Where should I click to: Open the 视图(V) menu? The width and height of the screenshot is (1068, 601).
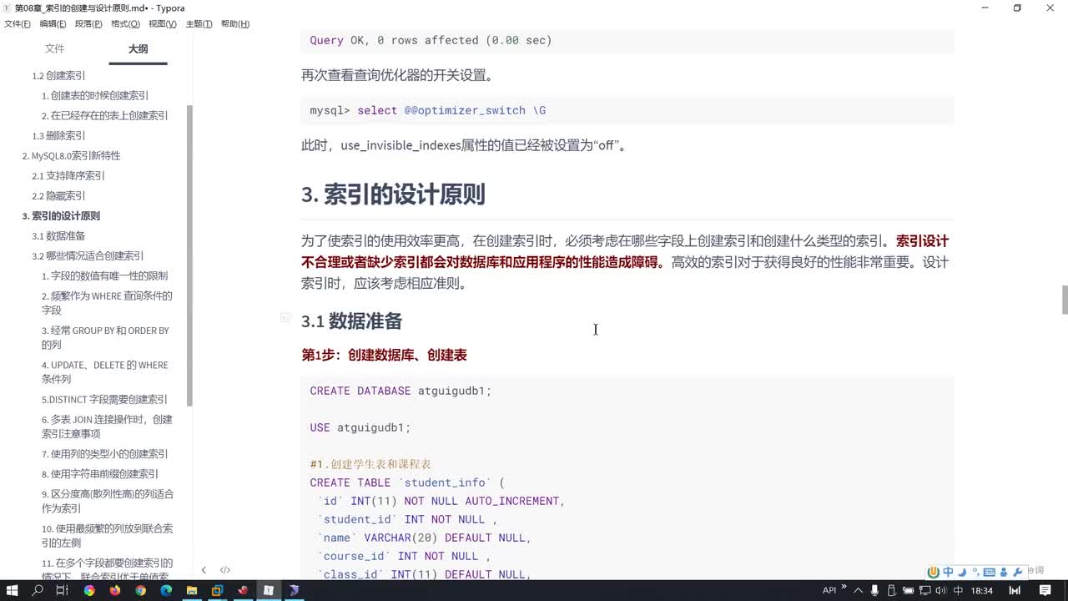coord(162,23)
